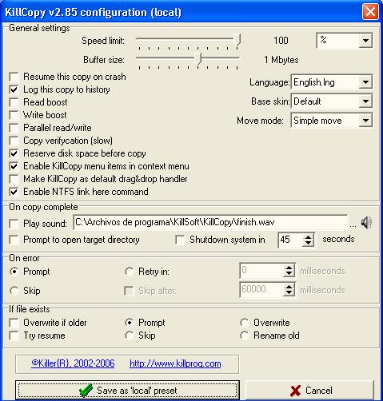The height and width of the screenshot is (401, 383).
Task: Enable Resume this copy on crash
Action: coord(14,77)
